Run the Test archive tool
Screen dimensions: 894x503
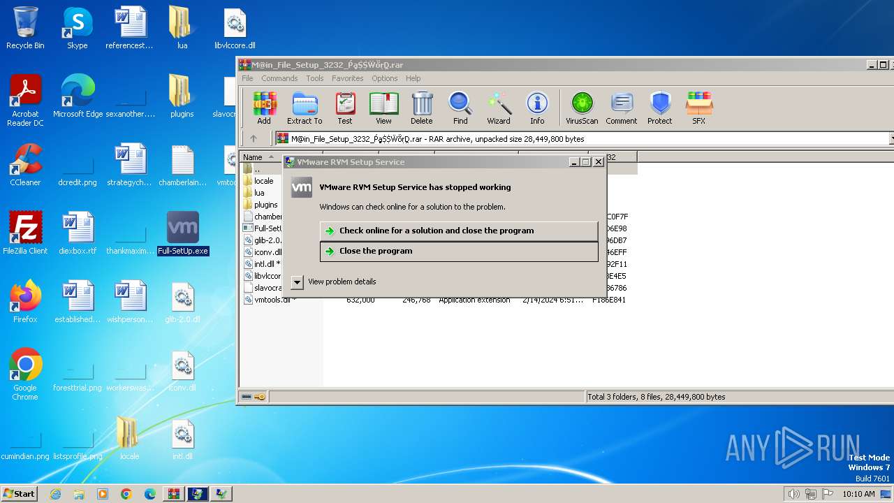pyautogui.click(x=345, y=108)
